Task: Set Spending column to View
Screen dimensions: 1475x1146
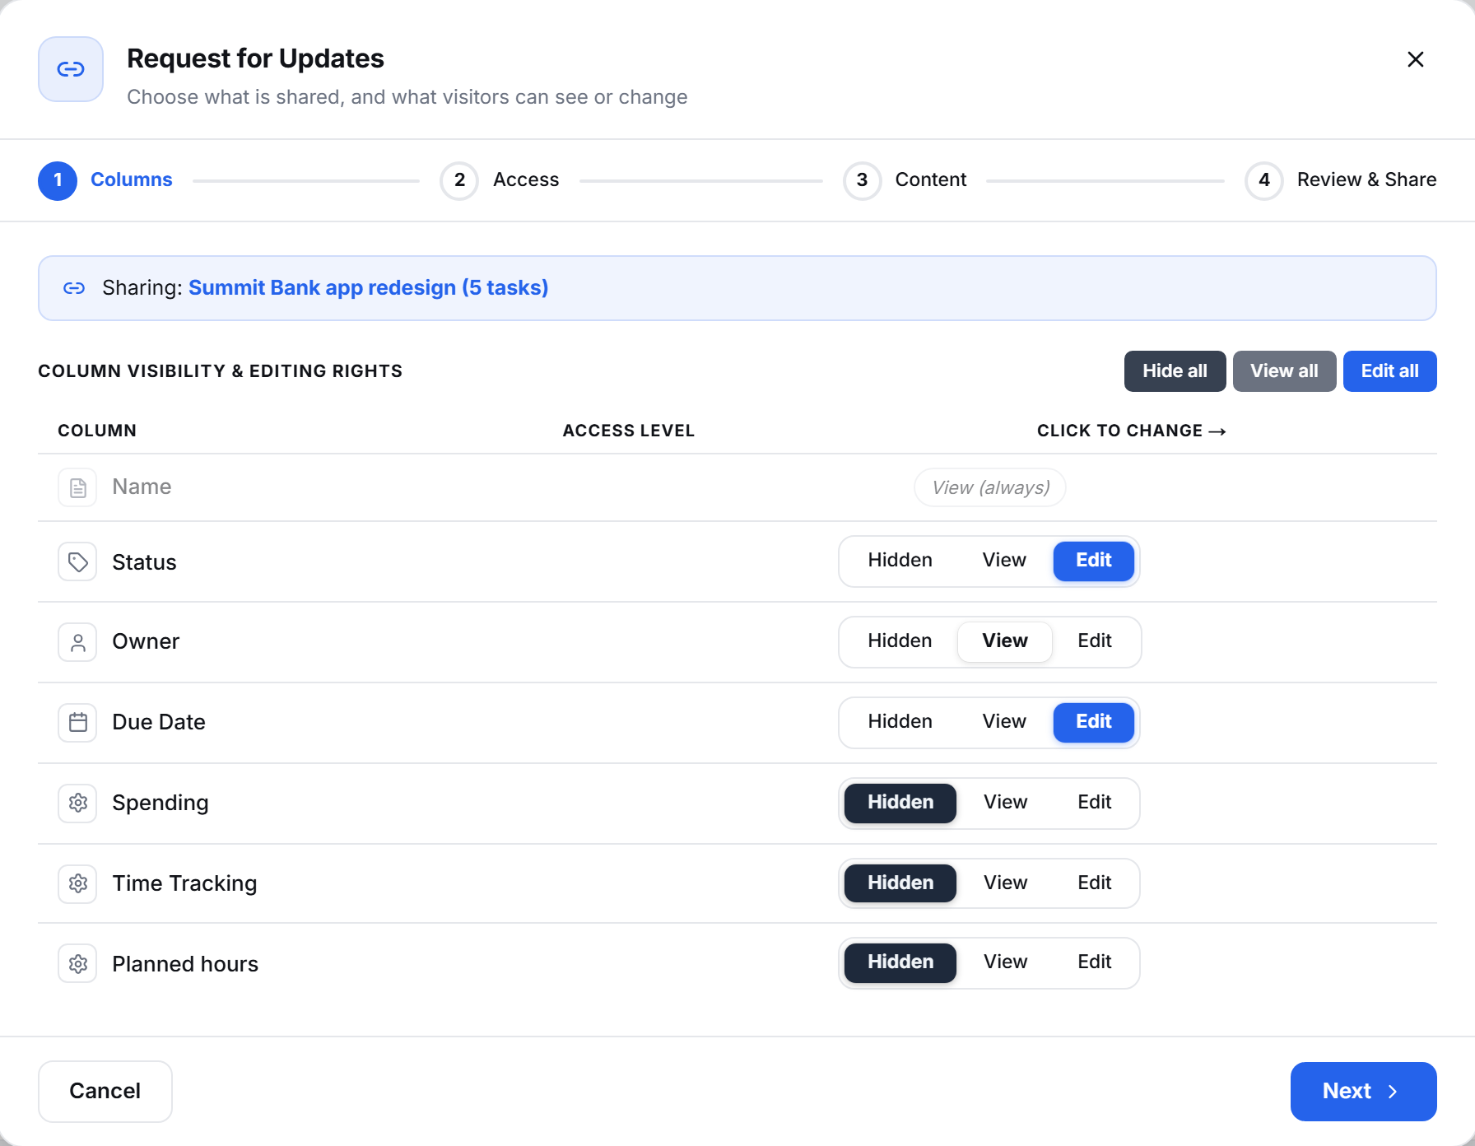Action: 1005,803
